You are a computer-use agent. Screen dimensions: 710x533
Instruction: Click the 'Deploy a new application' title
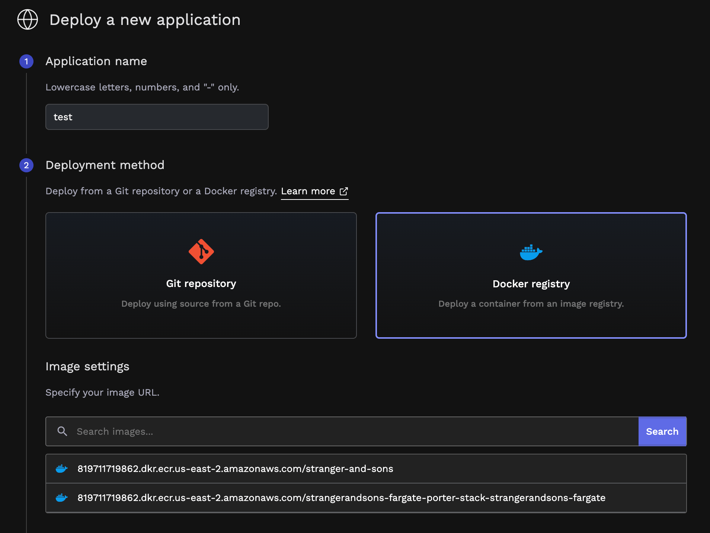(145, 20)
